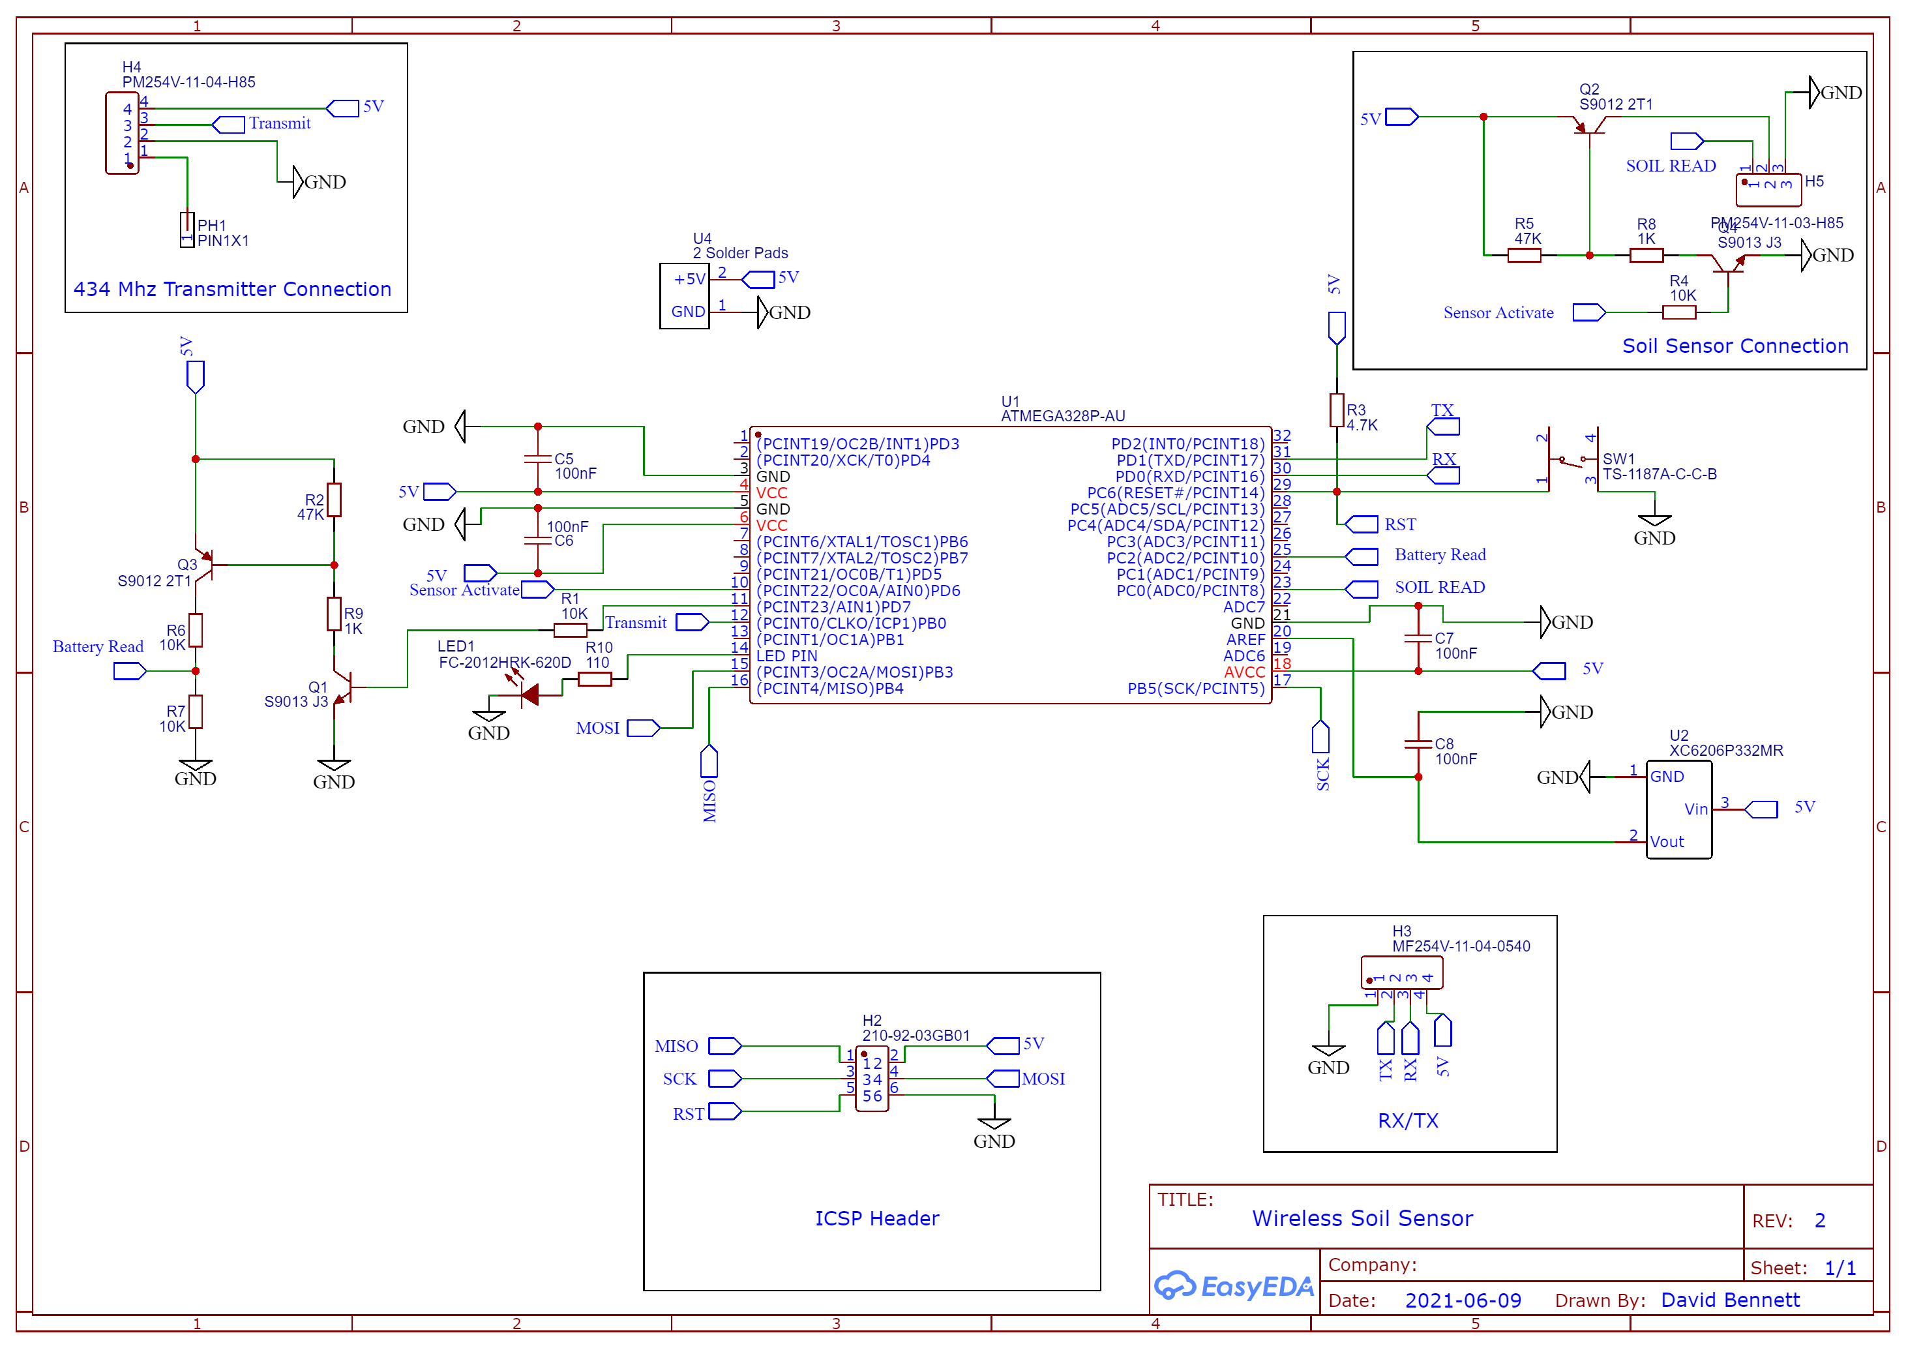Click resistor R6 10K symbol
Image resolution: width=1906 pixels, height=1348 pixels.
coord(195,630)
